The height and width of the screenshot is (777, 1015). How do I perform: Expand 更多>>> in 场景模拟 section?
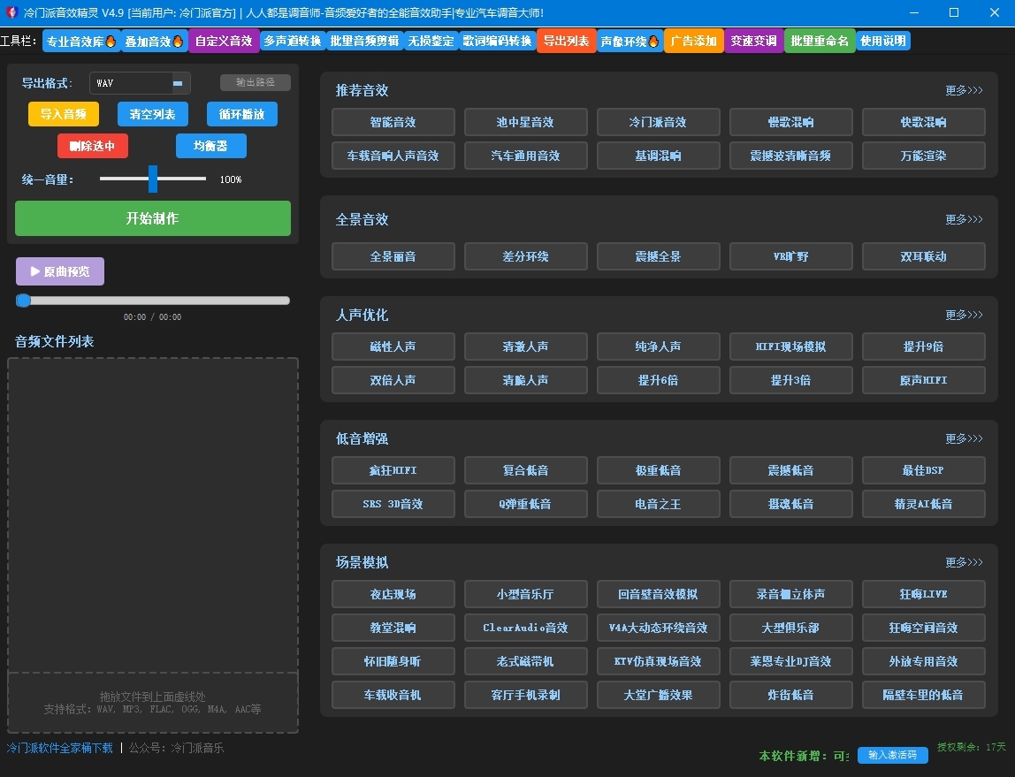[964, 562]
